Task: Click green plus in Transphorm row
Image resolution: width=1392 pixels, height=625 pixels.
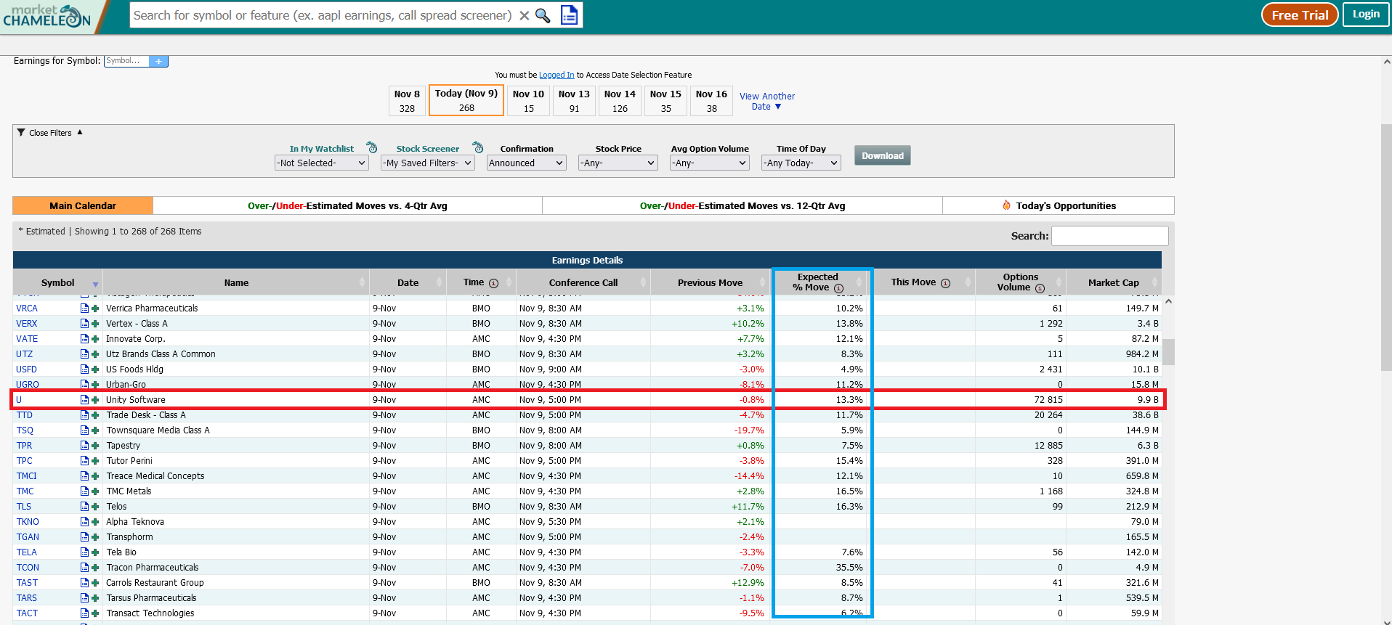Action: click(x=95, y=537)
